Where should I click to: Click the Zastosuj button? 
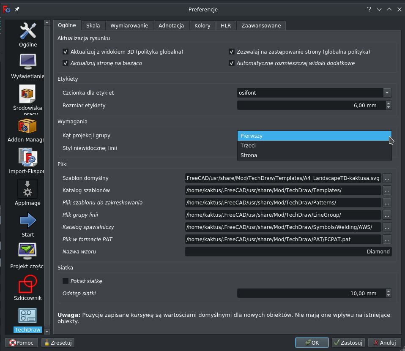(x=348, y=343)
